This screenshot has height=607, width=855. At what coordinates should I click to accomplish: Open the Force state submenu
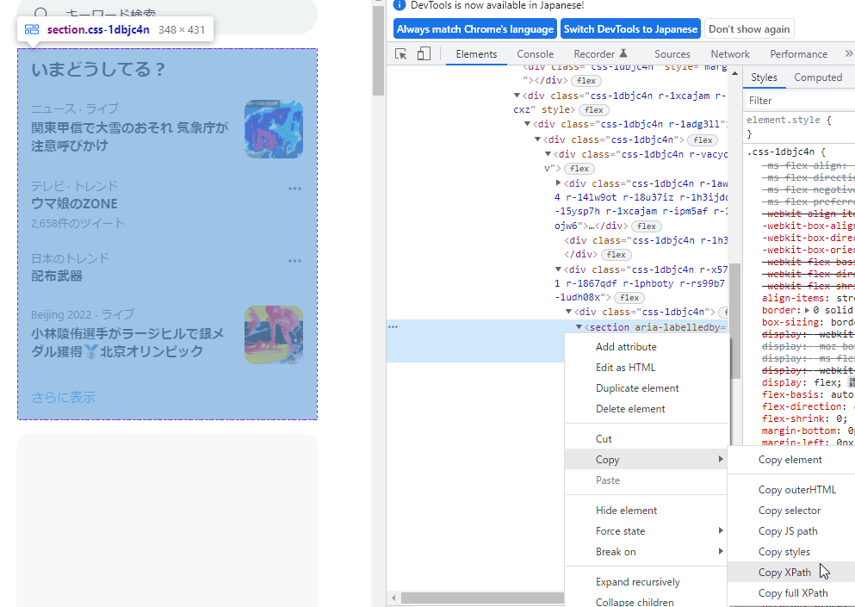pos(647,531)
